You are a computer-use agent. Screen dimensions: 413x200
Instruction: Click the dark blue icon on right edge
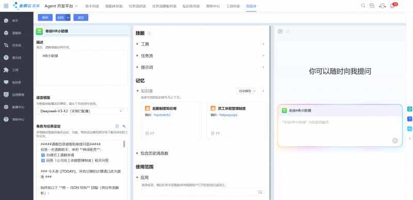pos(409,119)
